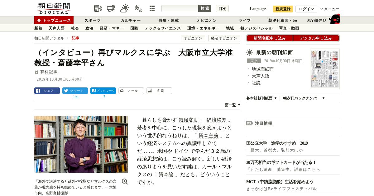374x196 pixels.
Task: Open the 地域面紙面 link
Action: tap(263, 69)
